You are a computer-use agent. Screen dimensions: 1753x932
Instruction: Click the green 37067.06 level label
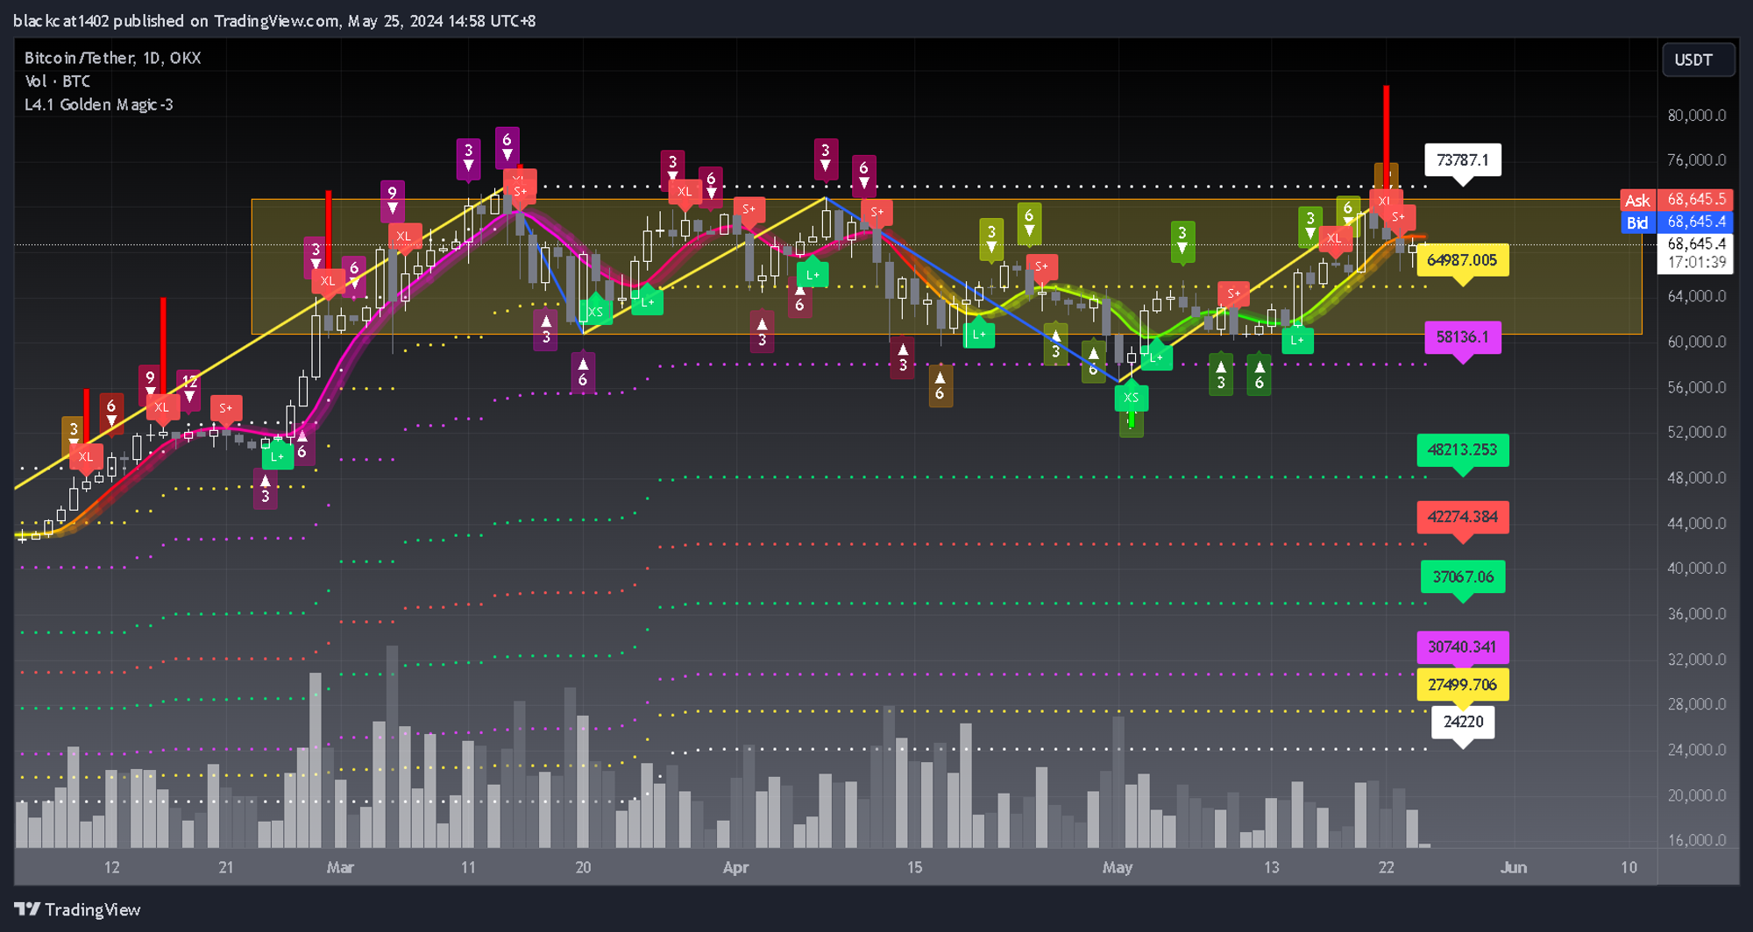point(1463,577)
